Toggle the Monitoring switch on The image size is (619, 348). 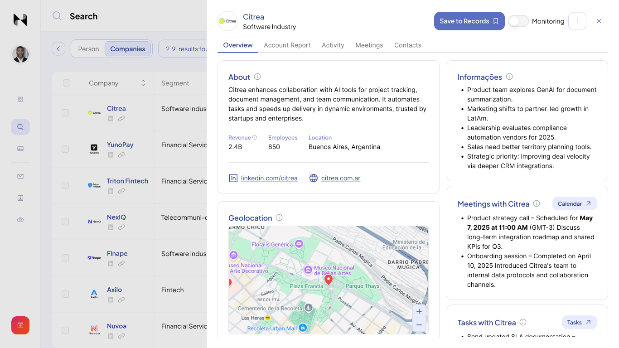coord(518,21)
